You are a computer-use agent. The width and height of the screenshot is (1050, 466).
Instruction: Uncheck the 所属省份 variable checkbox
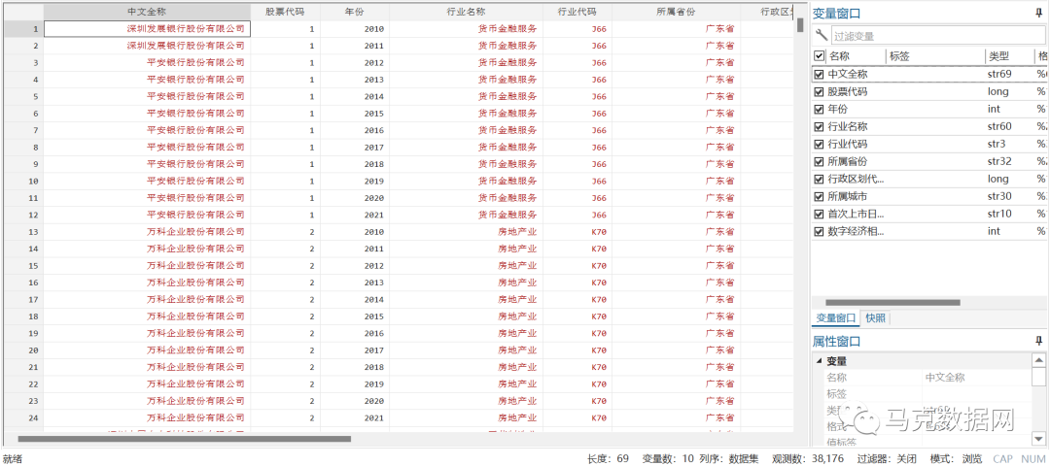[819, 161]
